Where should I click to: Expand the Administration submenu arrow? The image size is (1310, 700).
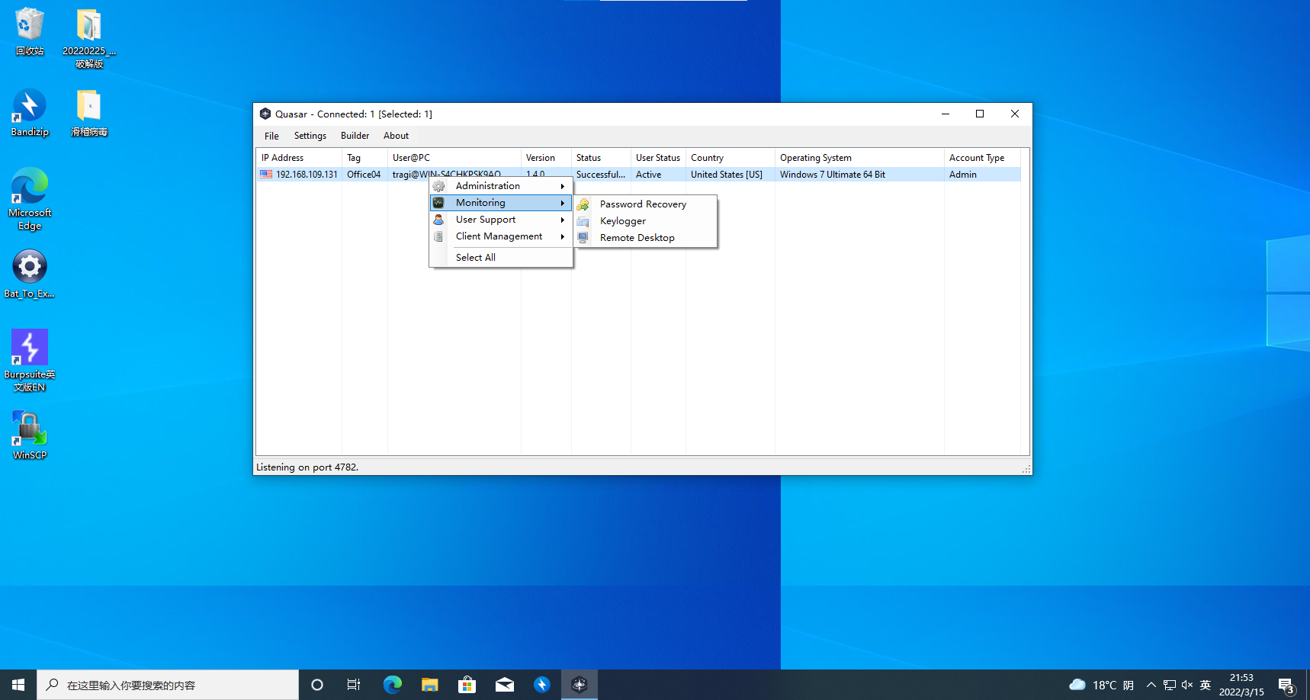(x=563, y=186)
